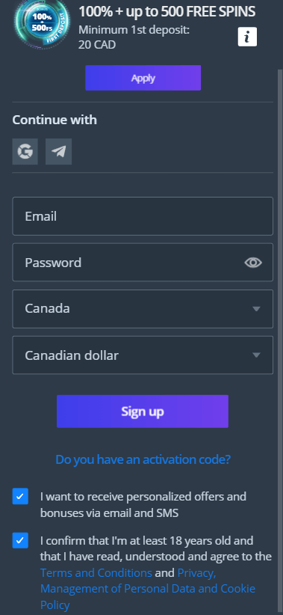Open the country selector showing Canada

(143, 309)
